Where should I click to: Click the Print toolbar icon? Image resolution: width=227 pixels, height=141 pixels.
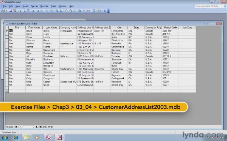pyautogui.click(x=20, y=11)
